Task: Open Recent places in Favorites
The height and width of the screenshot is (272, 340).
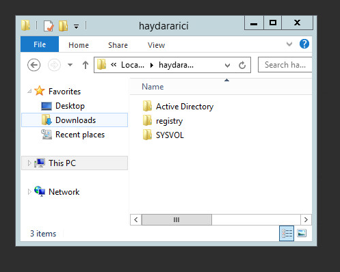Action: pos(80,135)
